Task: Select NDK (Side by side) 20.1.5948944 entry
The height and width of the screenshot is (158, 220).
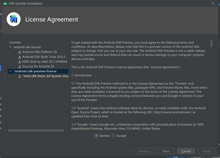Action: coord(44,62)
